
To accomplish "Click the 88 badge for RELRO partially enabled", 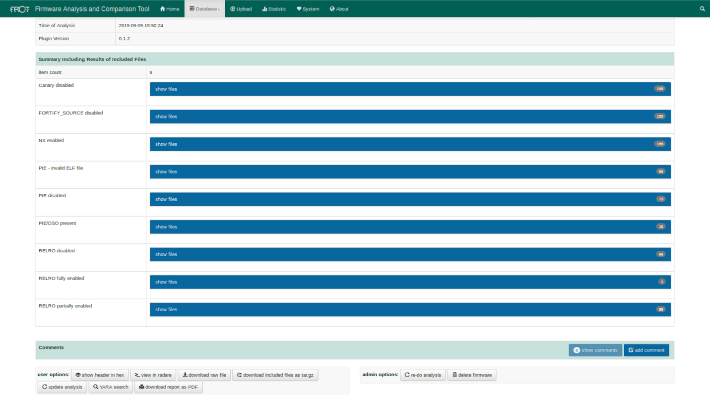I will click(x=660, y=309).
